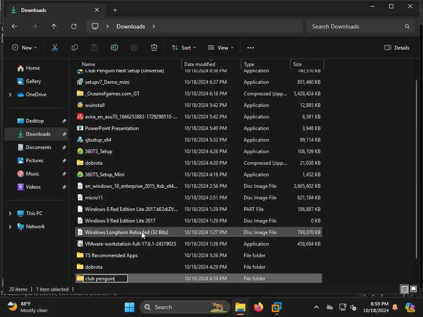Open the New dropdown menu

[24, 48]
